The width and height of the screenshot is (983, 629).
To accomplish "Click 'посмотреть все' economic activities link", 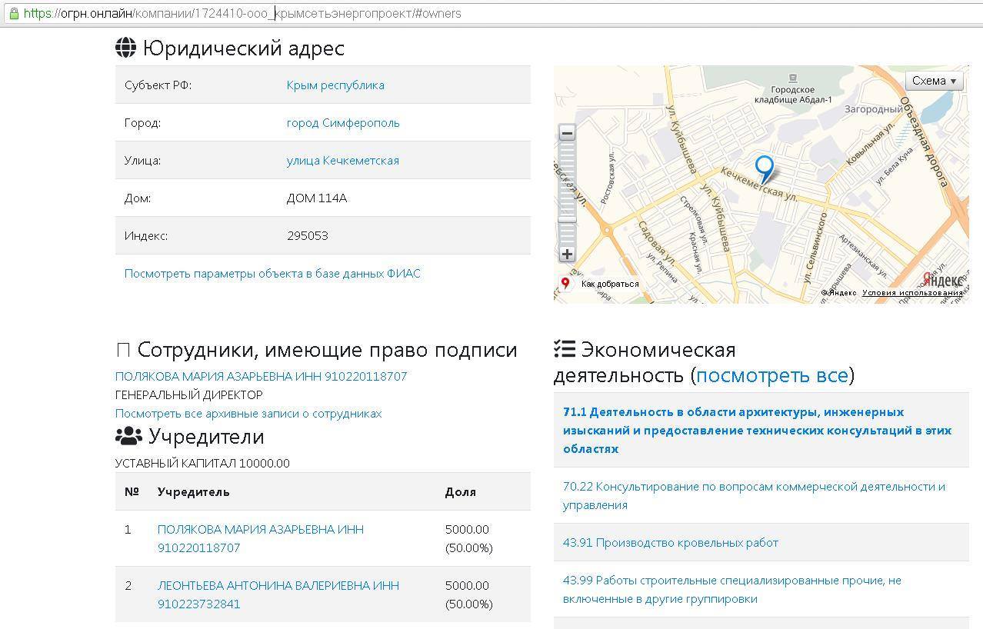I will (x=771, y=375).
